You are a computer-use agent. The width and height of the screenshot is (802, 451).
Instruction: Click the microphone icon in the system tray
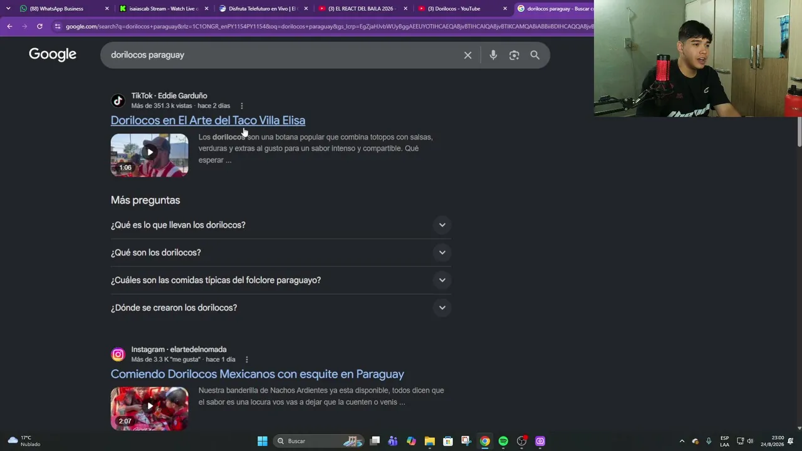709,441
